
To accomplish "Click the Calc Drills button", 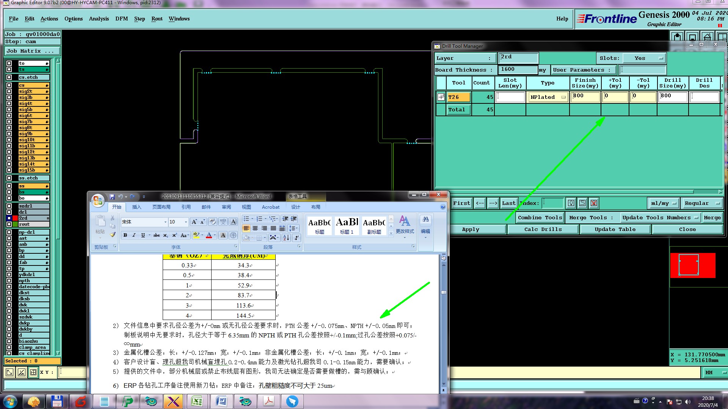I will 543,229.
